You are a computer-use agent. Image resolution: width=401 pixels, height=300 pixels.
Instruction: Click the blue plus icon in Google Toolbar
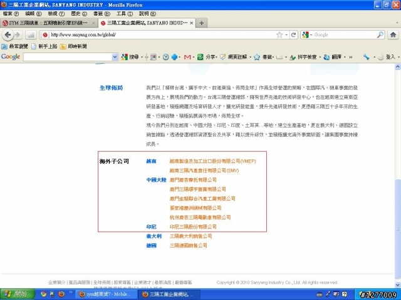pos(174,57)
